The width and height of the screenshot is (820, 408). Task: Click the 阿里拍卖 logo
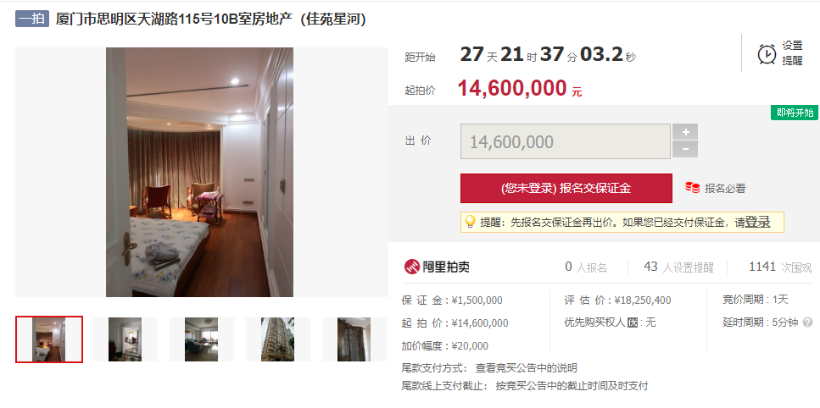point(437,267)
